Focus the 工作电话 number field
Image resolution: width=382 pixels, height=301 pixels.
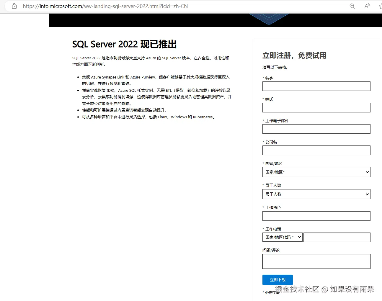click(337, 237)
